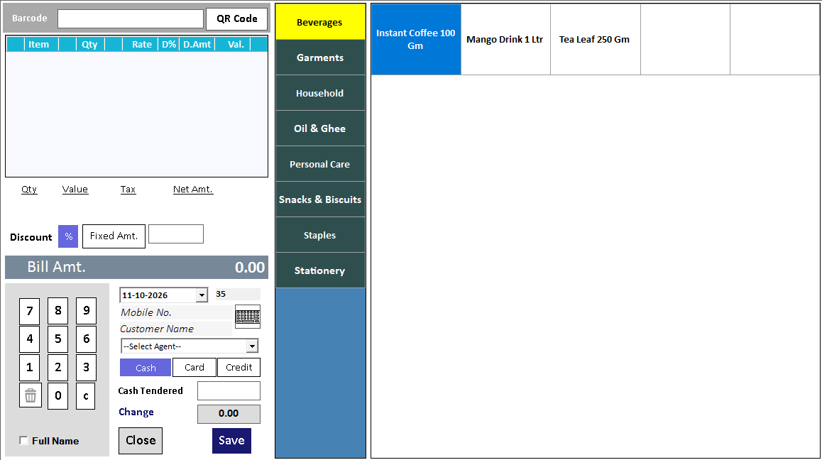Choose Card payment mode
Image resolution: width=822 pixels, height=460 pixels.
pyautogui.click(x=194, y=368)
